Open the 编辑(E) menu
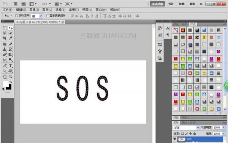The width and height of the screenshot is (228, 143). pyautogui.click(x=21, y=10)
